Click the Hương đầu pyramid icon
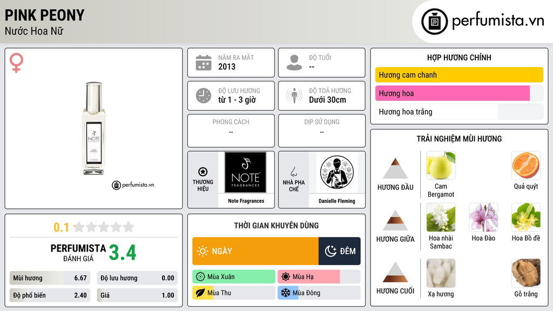This screenshot has width=553, height=311. 395,168
